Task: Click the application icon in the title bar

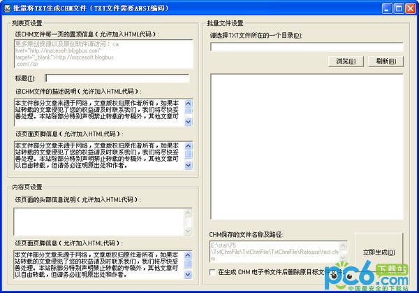Action: [x=7, y=8]
